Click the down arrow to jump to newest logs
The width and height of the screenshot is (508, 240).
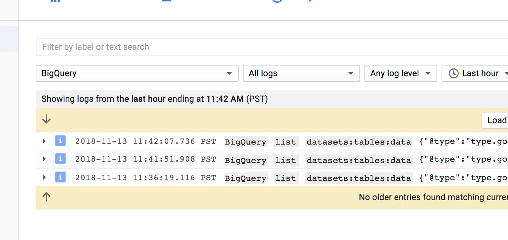[x=46, y=120]
